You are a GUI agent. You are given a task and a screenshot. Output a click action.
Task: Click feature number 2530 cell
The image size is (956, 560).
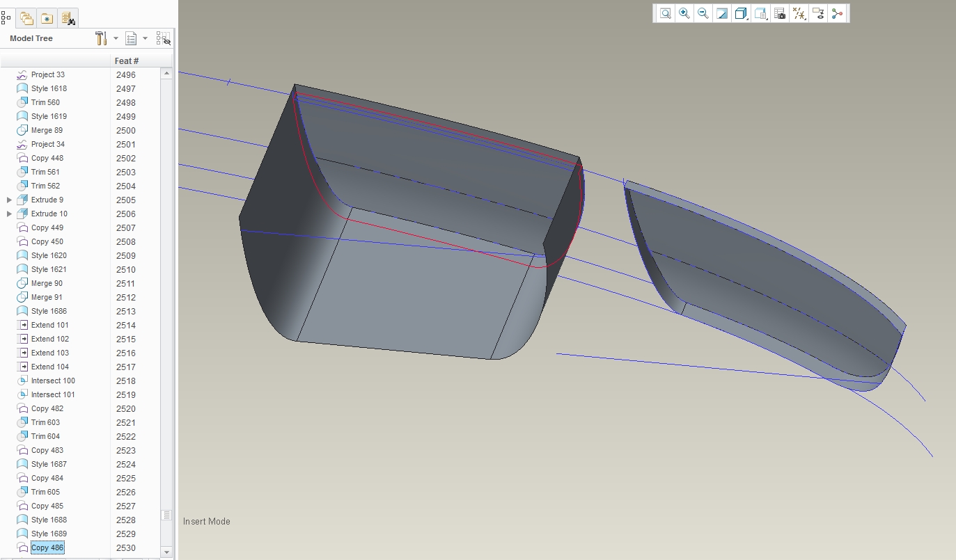click(126, 548)
